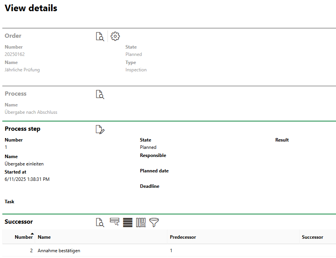Click the 'Order' section heading
Image resolution: width=336 pixels, height=258 pixels.
[13, 36]
